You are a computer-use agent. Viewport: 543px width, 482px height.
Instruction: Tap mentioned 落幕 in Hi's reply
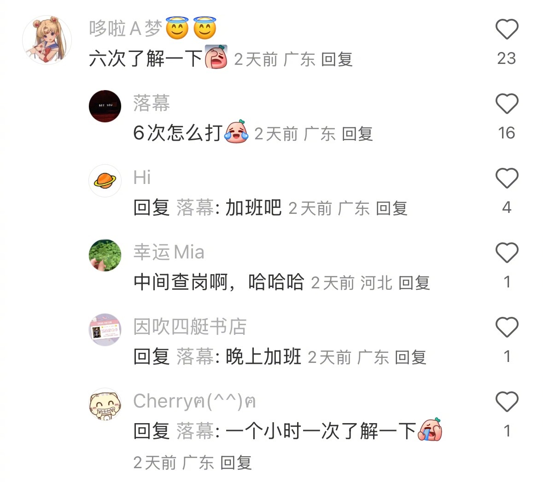(x=195, y=208)
